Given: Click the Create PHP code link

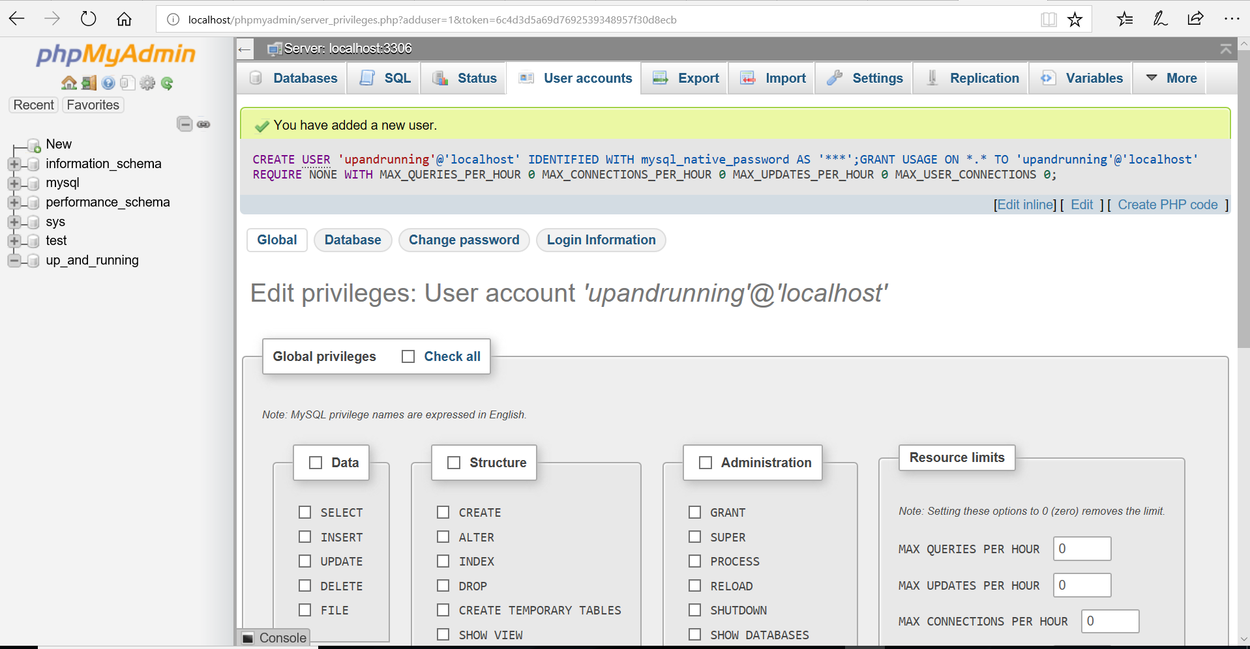Looking at the screenshot, I should tap(1167, 205).
